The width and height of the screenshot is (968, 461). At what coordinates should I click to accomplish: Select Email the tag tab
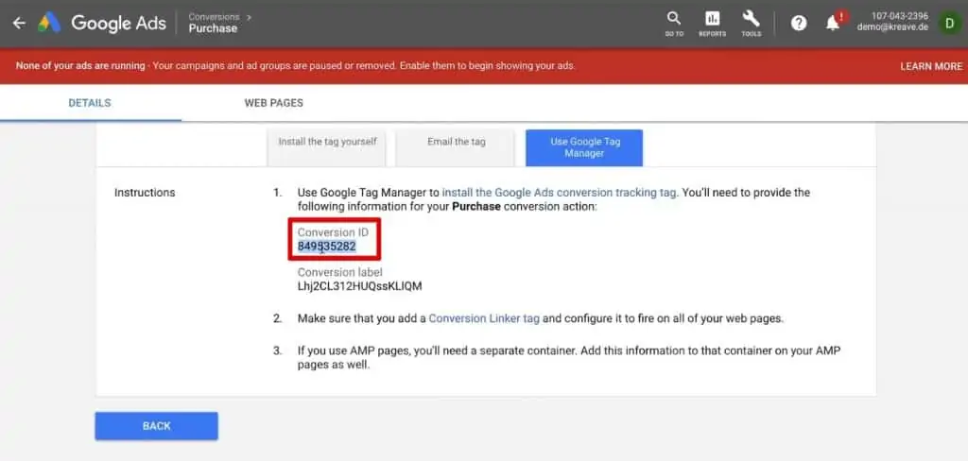click(x=457, y=147)
